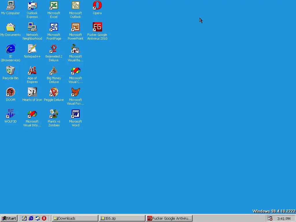This screenshot has height=222, width=296.
Task: Open the Start menu
Action: pos(9,219)
